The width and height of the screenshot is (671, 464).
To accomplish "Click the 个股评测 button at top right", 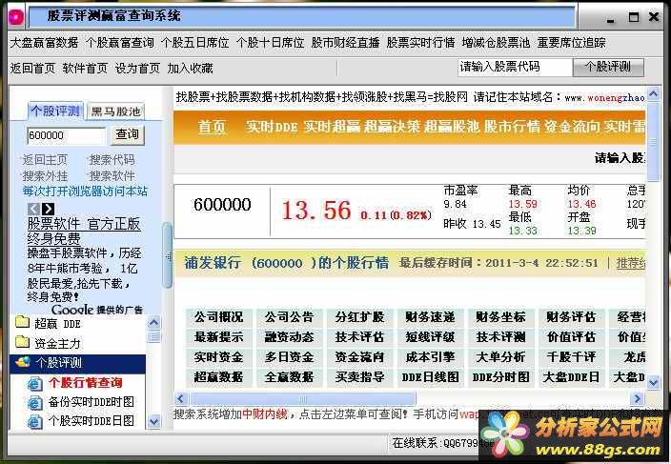I will [608, 67].
